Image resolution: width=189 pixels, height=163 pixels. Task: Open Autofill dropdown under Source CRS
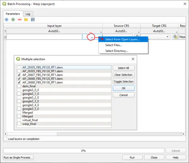click(121, 31)
